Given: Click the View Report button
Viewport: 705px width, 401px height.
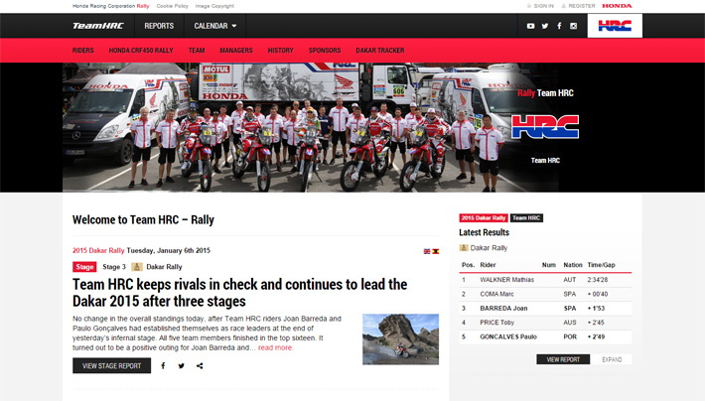Looking at the screenshot, I should pos(563,359).
